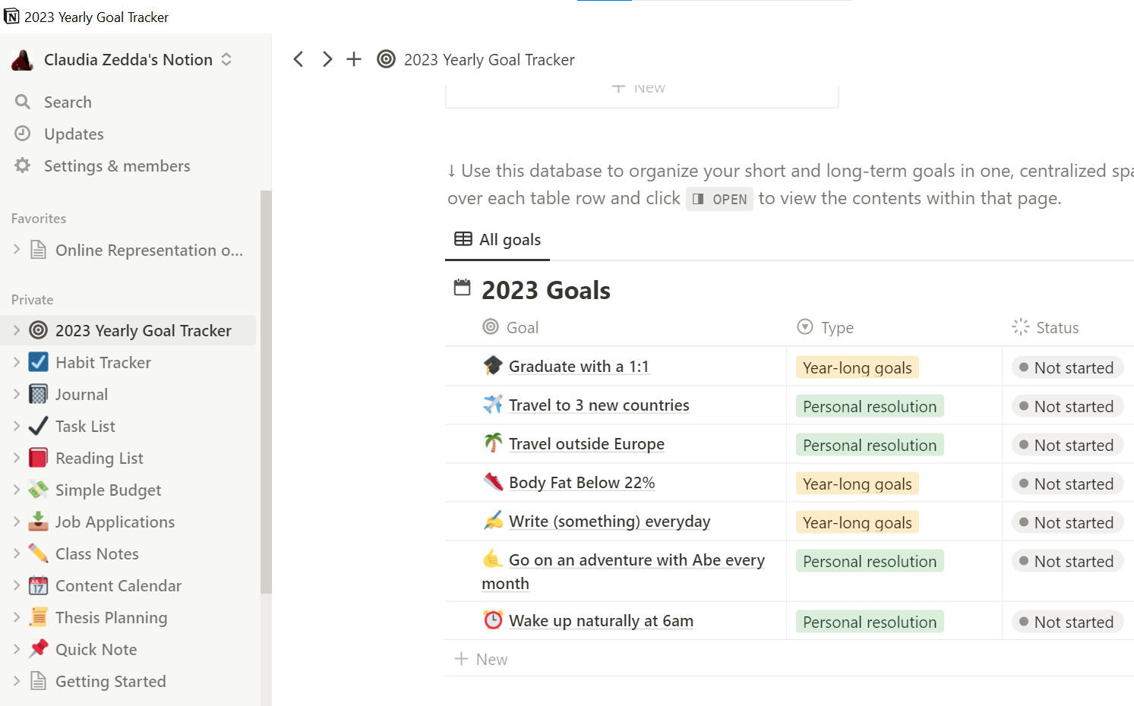Expand the Simple Budget page tree
Screen dimensions: 1134x706
coord(17,490)
